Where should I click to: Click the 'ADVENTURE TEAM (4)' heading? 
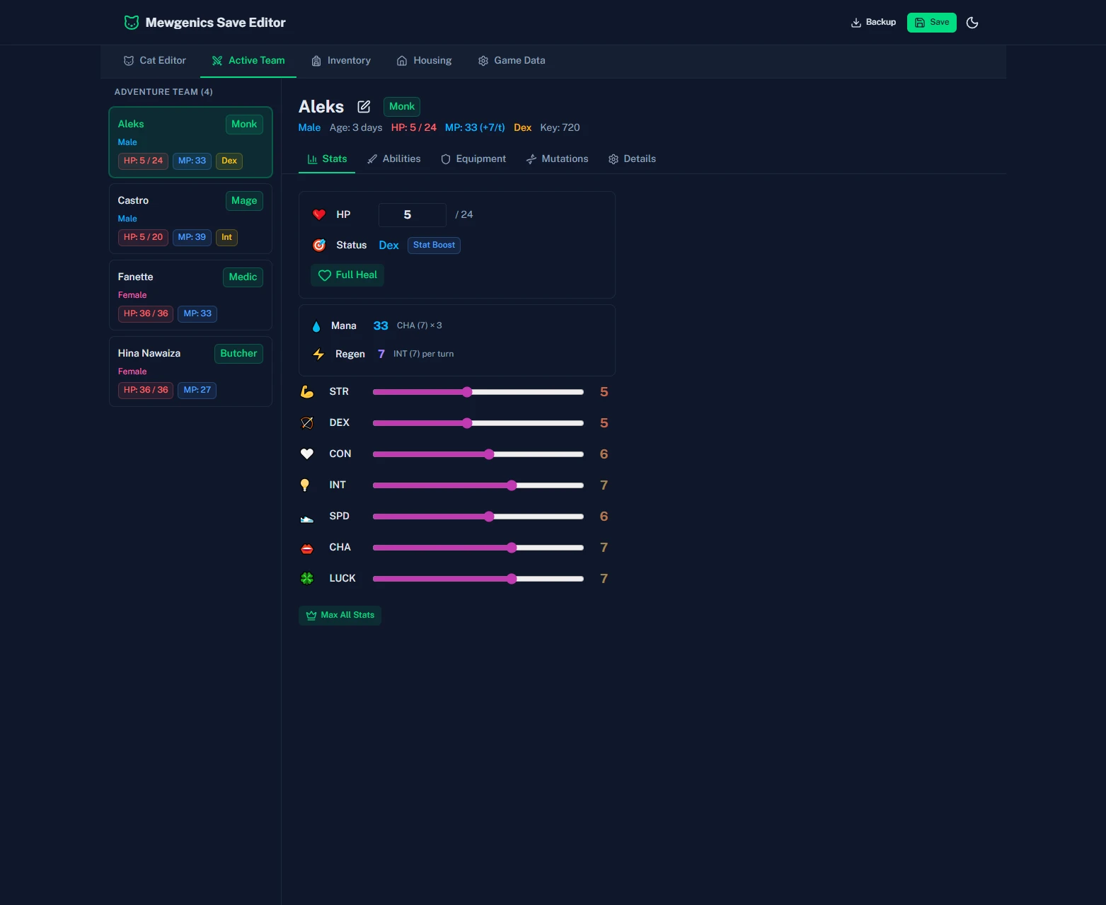tap(163, 92)
